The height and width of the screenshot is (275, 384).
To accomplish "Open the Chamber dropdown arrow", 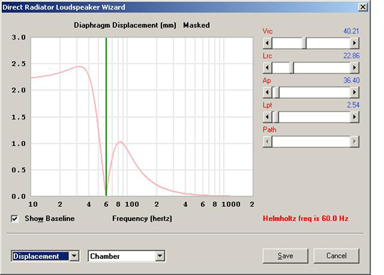I will coord(160,256).
